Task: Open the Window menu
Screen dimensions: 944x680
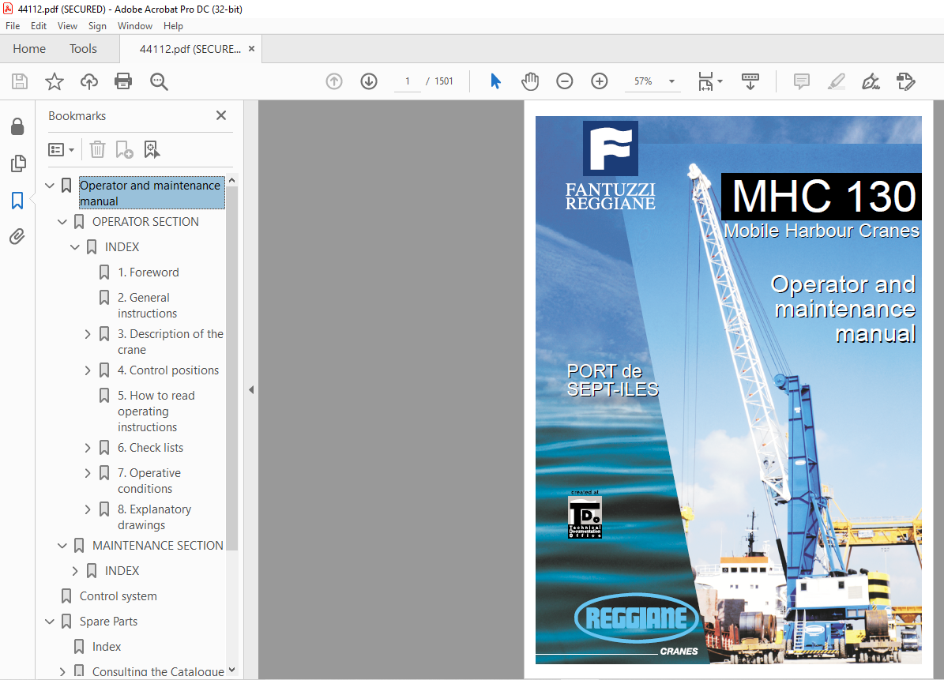Action: (135, 26)
